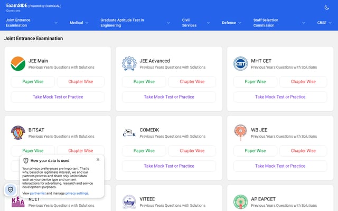Expand the CBSE menu chevron
This screenshot has height=211, width=338.
point(330,23)
